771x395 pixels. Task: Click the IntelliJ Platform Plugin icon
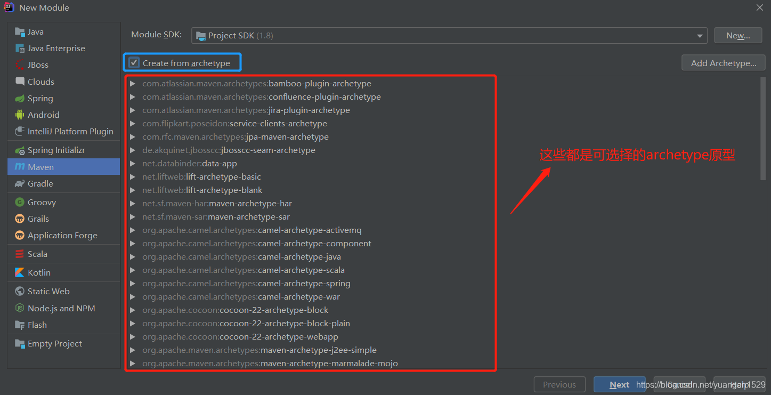pyautogui.click(x=20, y=131)
